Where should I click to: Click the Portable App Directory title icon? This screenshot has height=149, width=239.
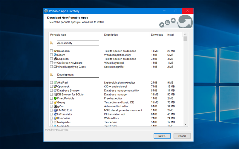(46, 11)
